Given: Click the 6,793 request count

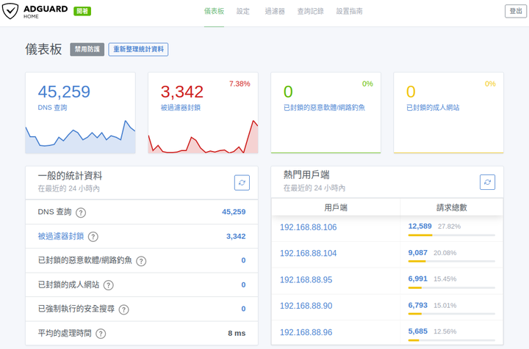Looking at the screenshot, I should [x=417, y=305].
